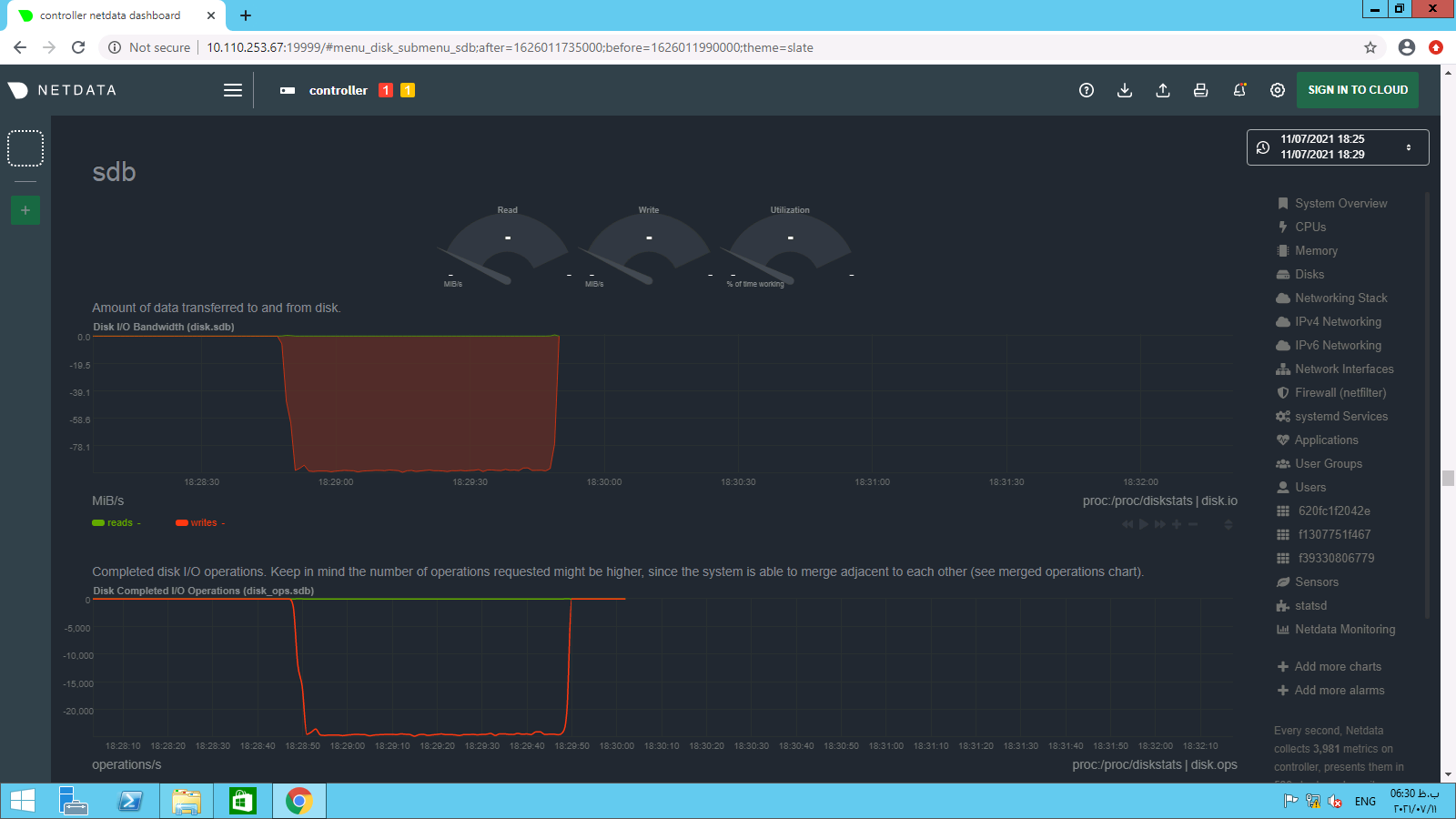Open the date range time picker
Screen dimensions: 1456x819
[1337, 147]
